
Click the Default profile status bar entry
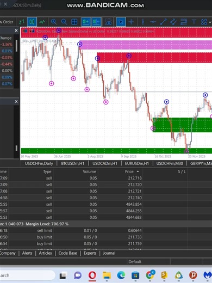click(135, 262)
